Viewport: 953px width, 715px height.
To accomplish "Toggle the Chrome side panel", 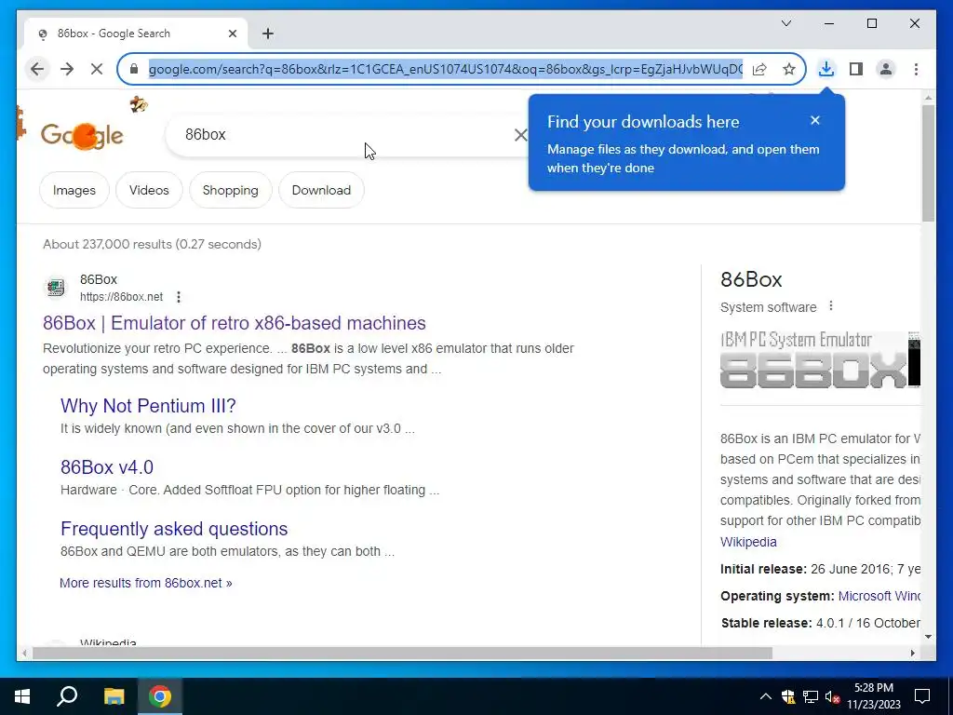I will (856, 69).
